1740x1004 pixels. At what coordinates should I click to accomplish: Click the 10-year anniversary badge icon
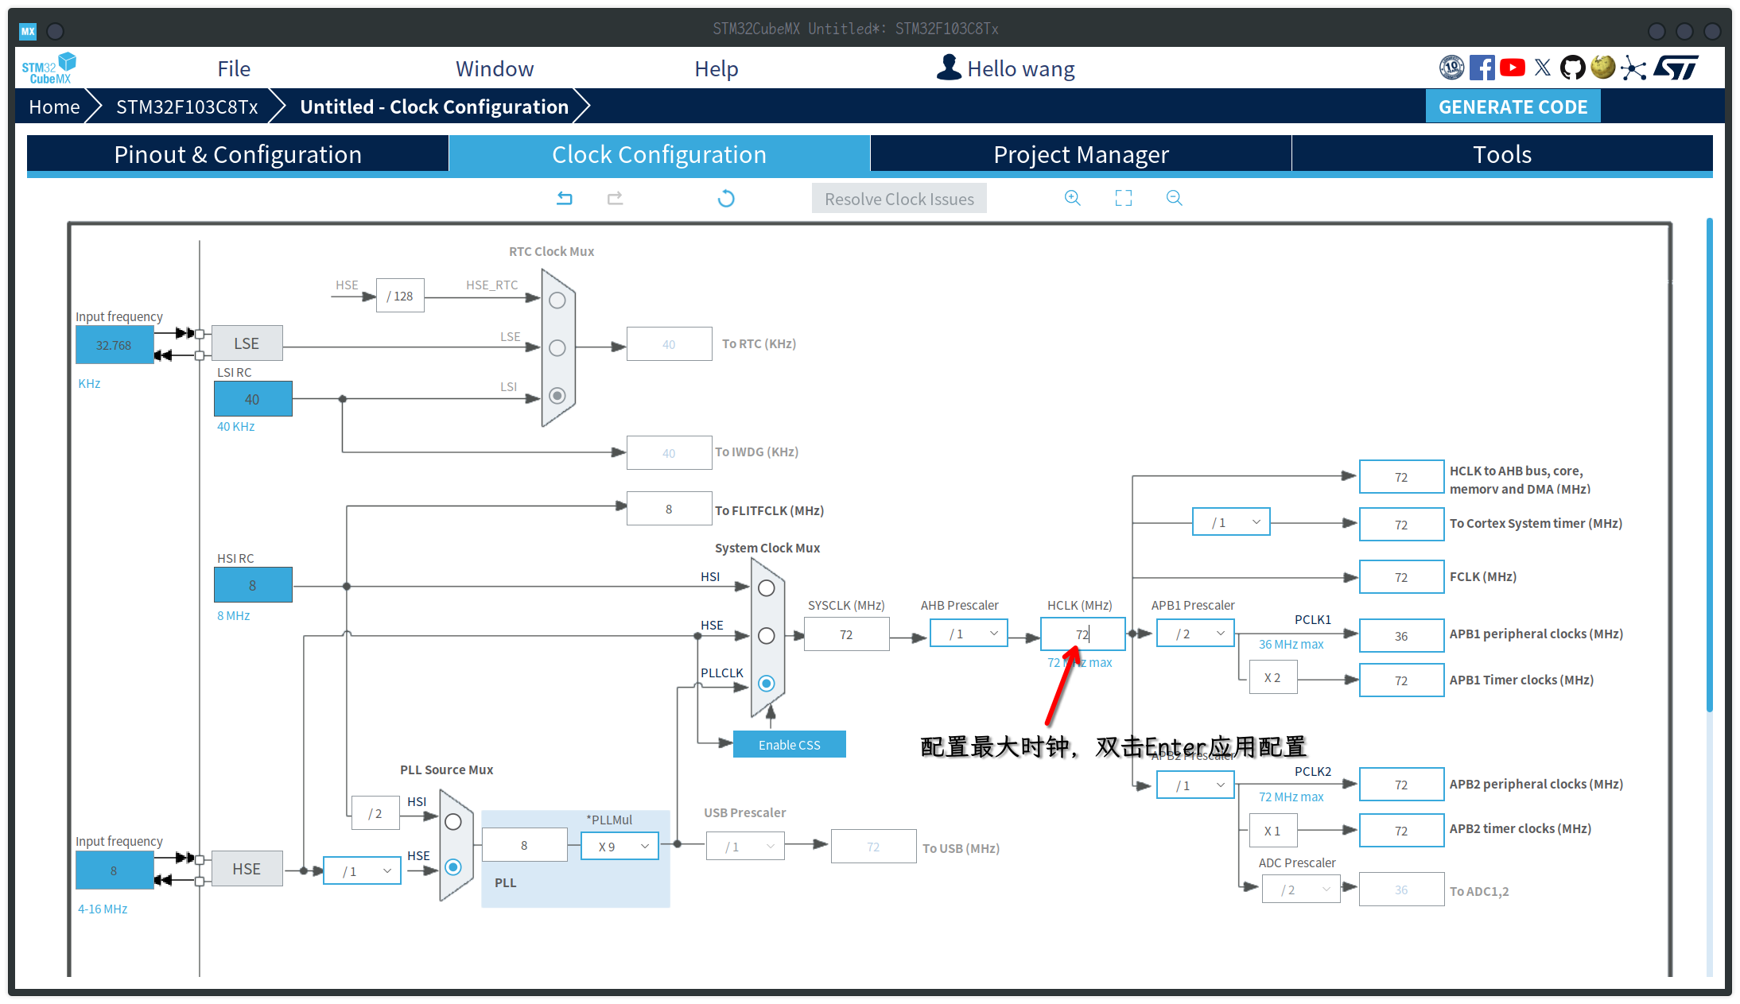tap(1452, 68)
